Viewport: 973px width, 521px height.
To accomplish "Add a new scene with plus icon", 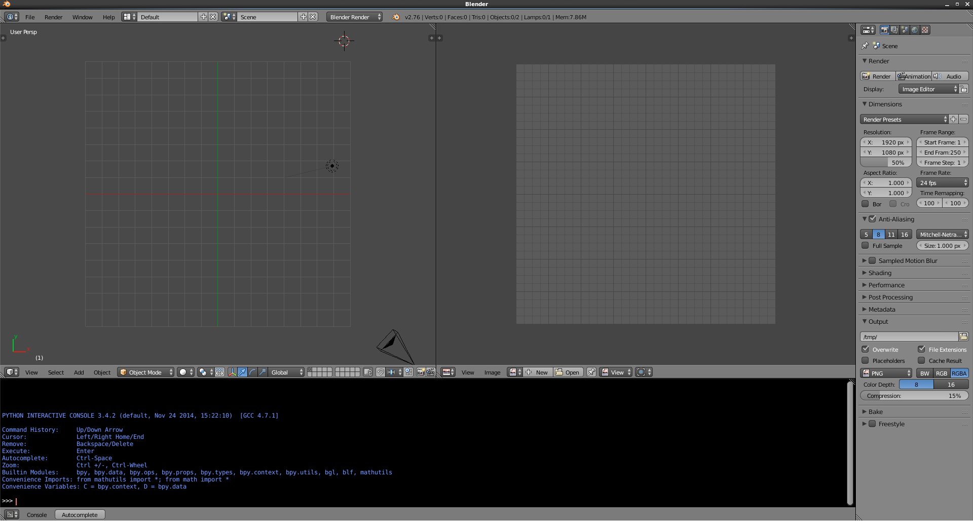I will tap(303, 17).
